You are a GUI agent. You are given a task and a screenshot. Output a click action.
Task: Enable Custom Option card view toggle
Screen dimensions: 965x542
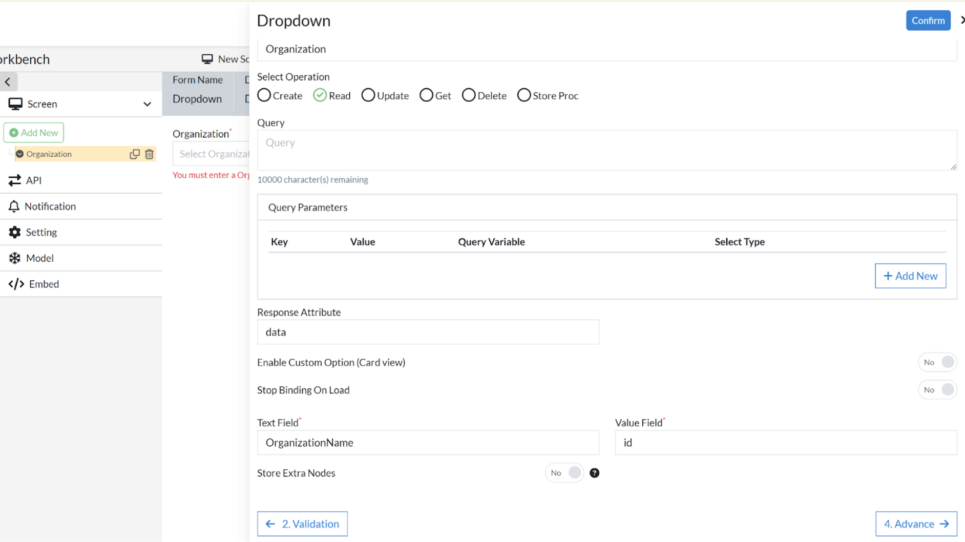pos(937,362)
